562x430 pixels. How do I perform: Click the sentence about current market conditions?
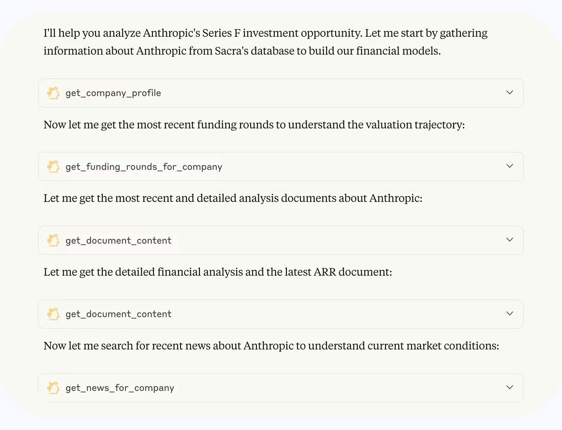[x=271, y=346]
